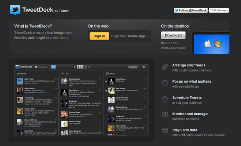Open the settings gear dropdown in preview

tap(145, 67)
